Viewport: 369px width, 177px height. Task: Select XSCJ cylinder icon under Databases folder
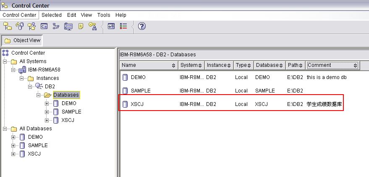coord(56,120)
